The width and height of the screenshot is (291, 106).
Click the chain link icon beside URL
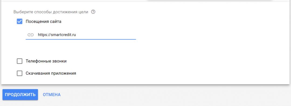(x=31, y=35)
